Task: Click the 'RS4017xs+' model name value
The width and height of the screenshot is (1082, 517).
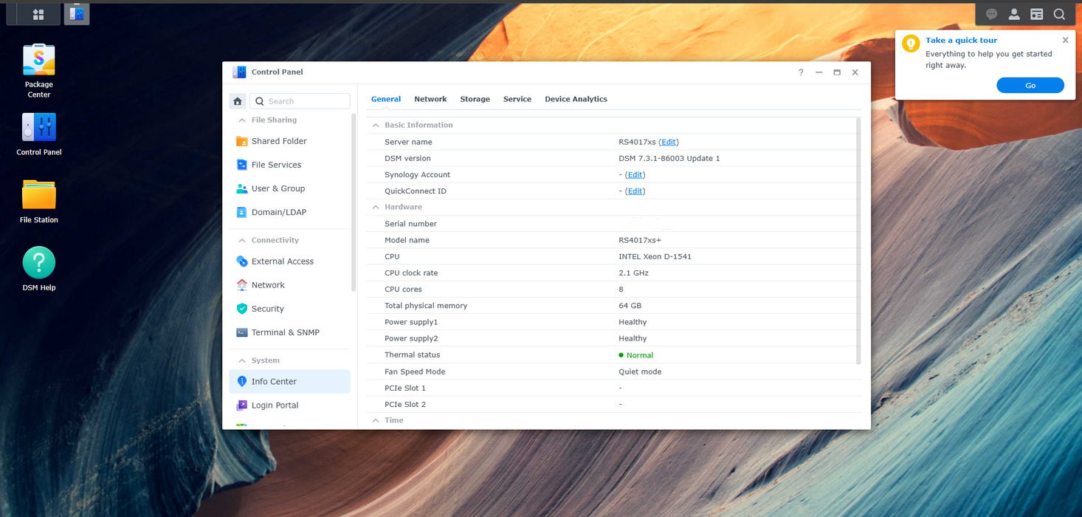Action: click(x=640, y=240)
